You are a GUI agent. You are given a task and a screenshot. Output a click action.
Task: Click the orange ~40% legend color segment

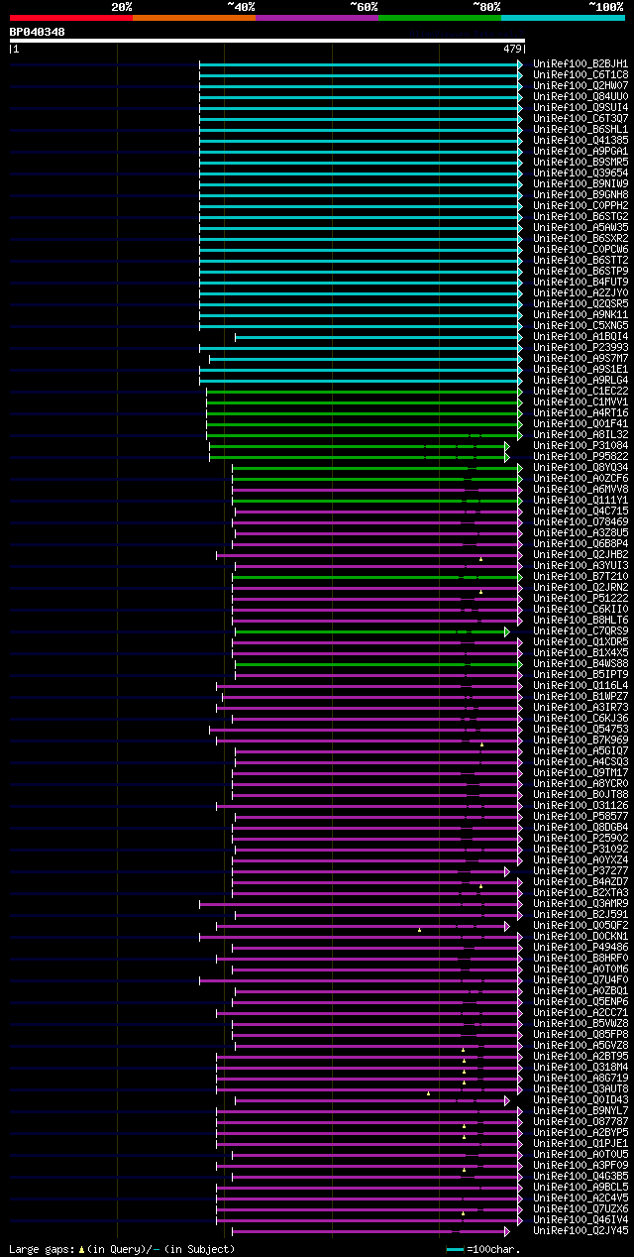[x=193, y=18]
